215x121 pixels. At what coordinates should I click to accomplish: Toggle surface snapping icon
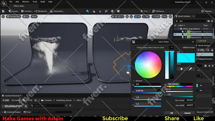[x=131, y=16]
